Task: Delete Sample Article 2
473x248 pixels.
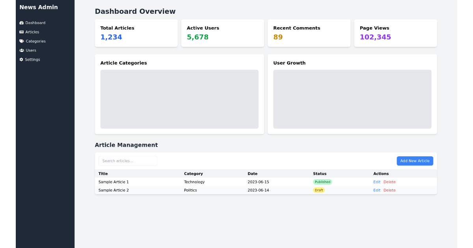Action: tap(389, 190)
